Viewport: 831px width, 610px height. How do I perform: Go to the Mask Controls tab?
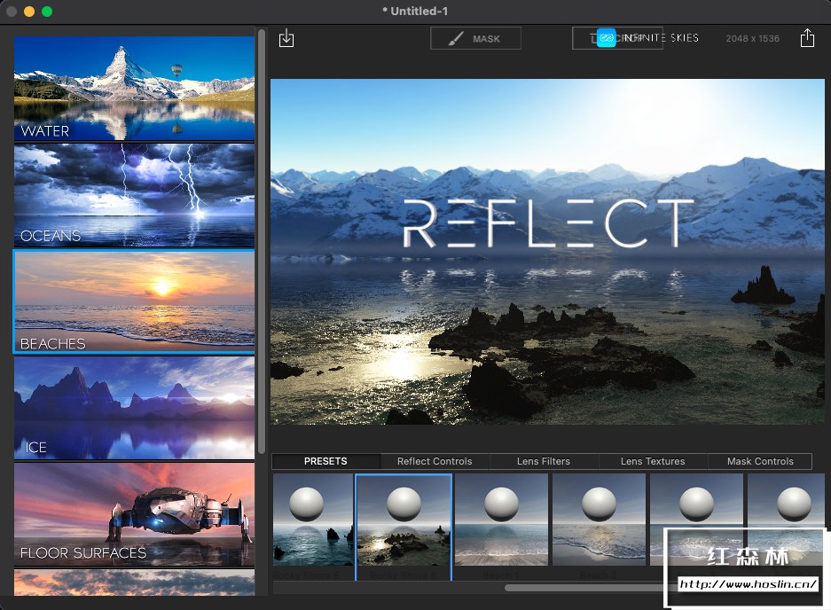coord(760,461)
